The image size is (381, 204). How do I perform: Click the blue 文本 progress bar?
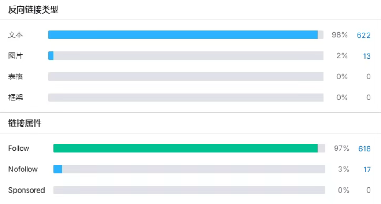point(183,35)
